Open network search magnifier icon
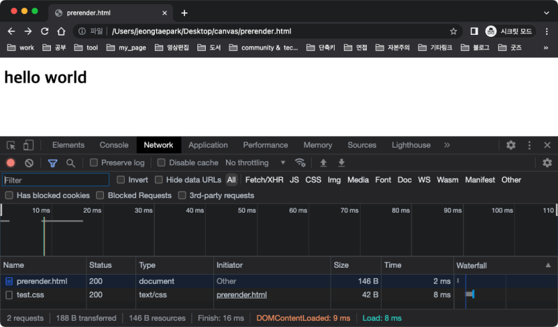 tap(70, 162)
